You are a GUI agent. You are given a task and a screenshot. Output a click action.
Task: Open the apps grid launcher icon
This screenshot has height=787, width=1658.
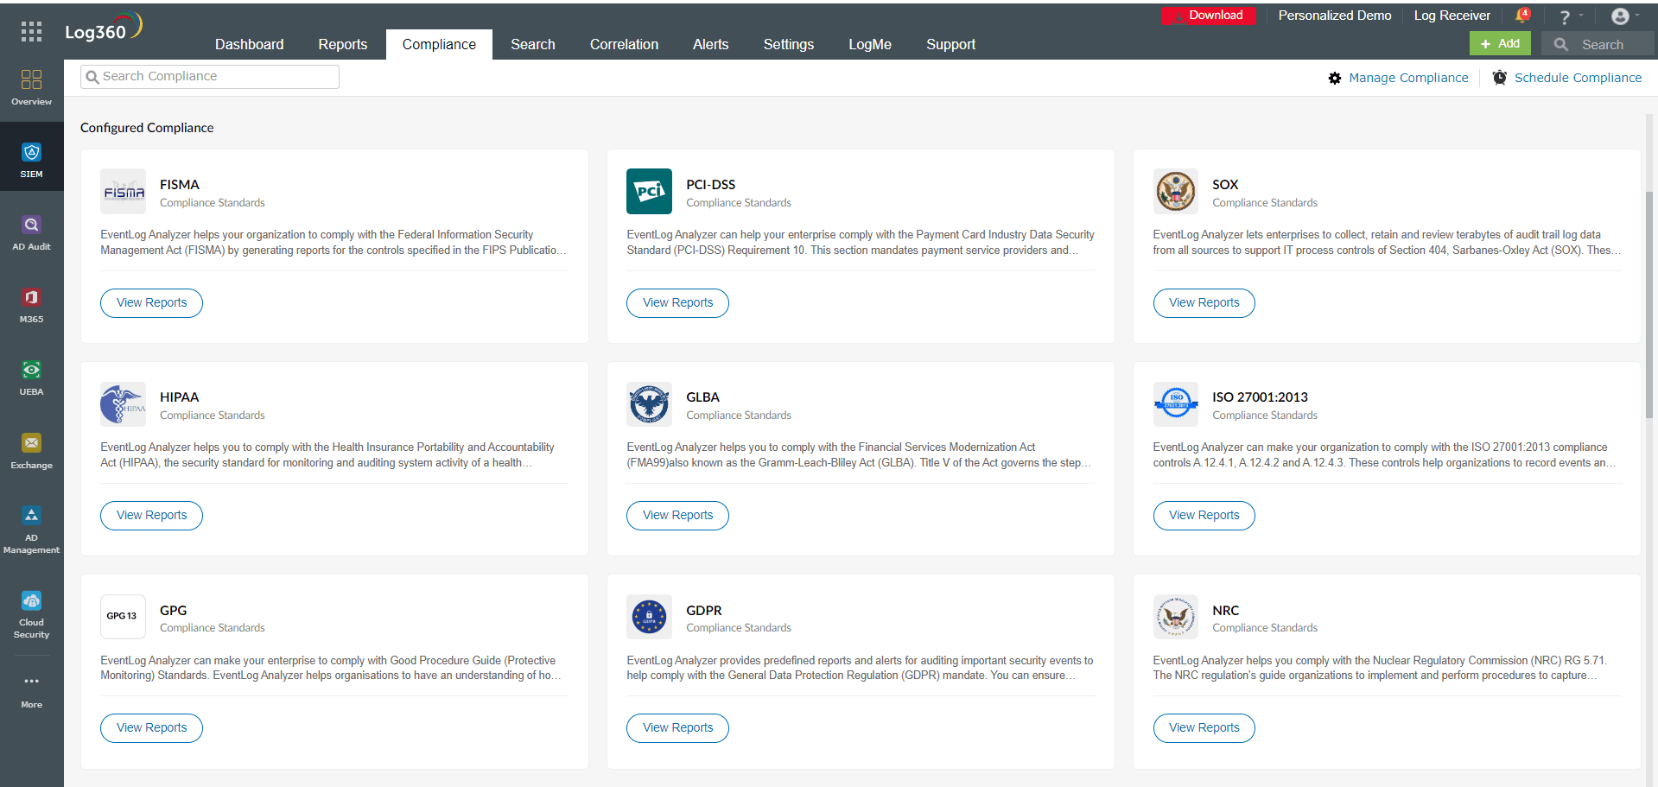(x=31, y=32)
